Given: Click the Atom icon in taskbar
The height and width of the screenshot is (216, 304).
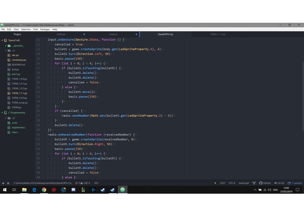Looking at the screenshot, I should tap(122, 190).
